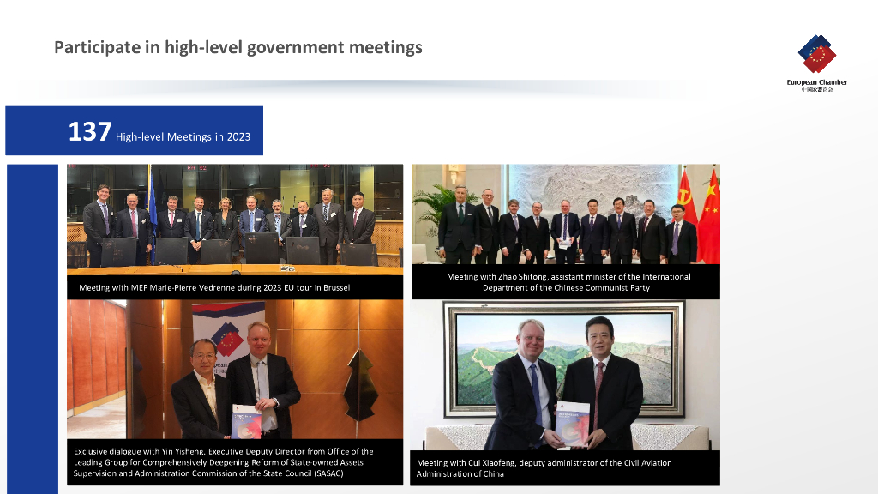Click the 'European Chamber' text under logo
Viewport: 878px width, 494px height.
click(817, 82)
